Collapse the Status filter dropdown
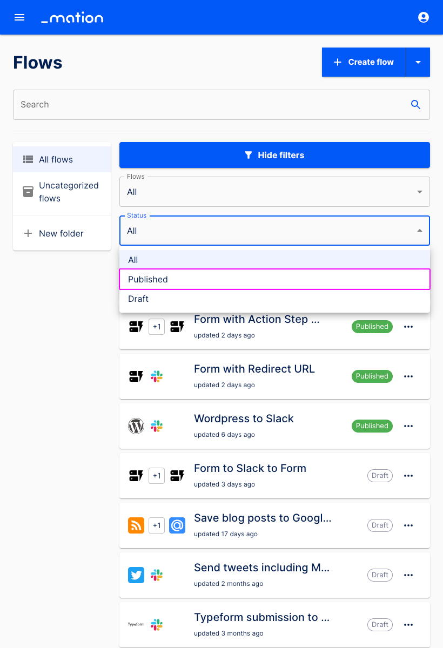Image resolution: width=443 pixels, height=648 pixels. 420,231
